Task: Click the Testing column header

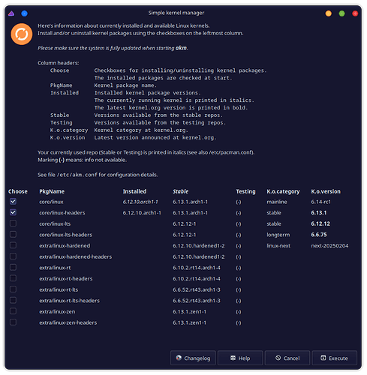Action: pyautogui.click(x=246, y=191)
